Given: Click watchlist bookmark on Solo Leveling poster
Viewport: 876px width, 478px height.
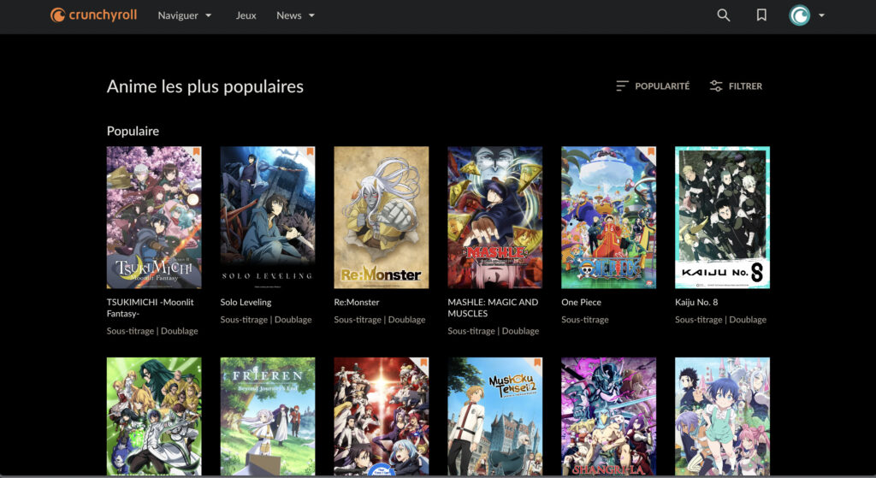Looking at the screenshot, I should pos(310,151).
